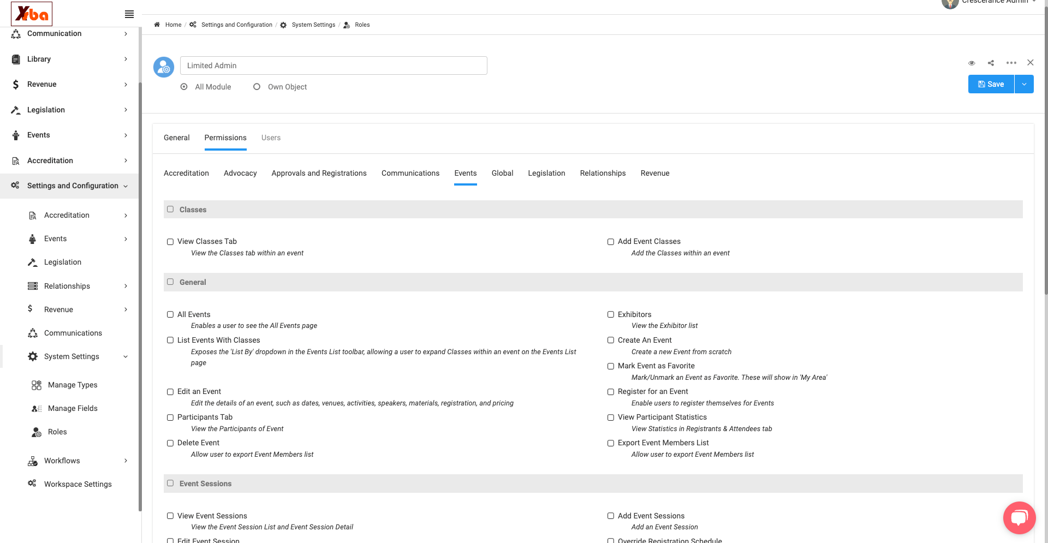The height and width of the screenshot is (543, 1048).
Task: Switch to the Users tab
Action: tap(271, 138)
